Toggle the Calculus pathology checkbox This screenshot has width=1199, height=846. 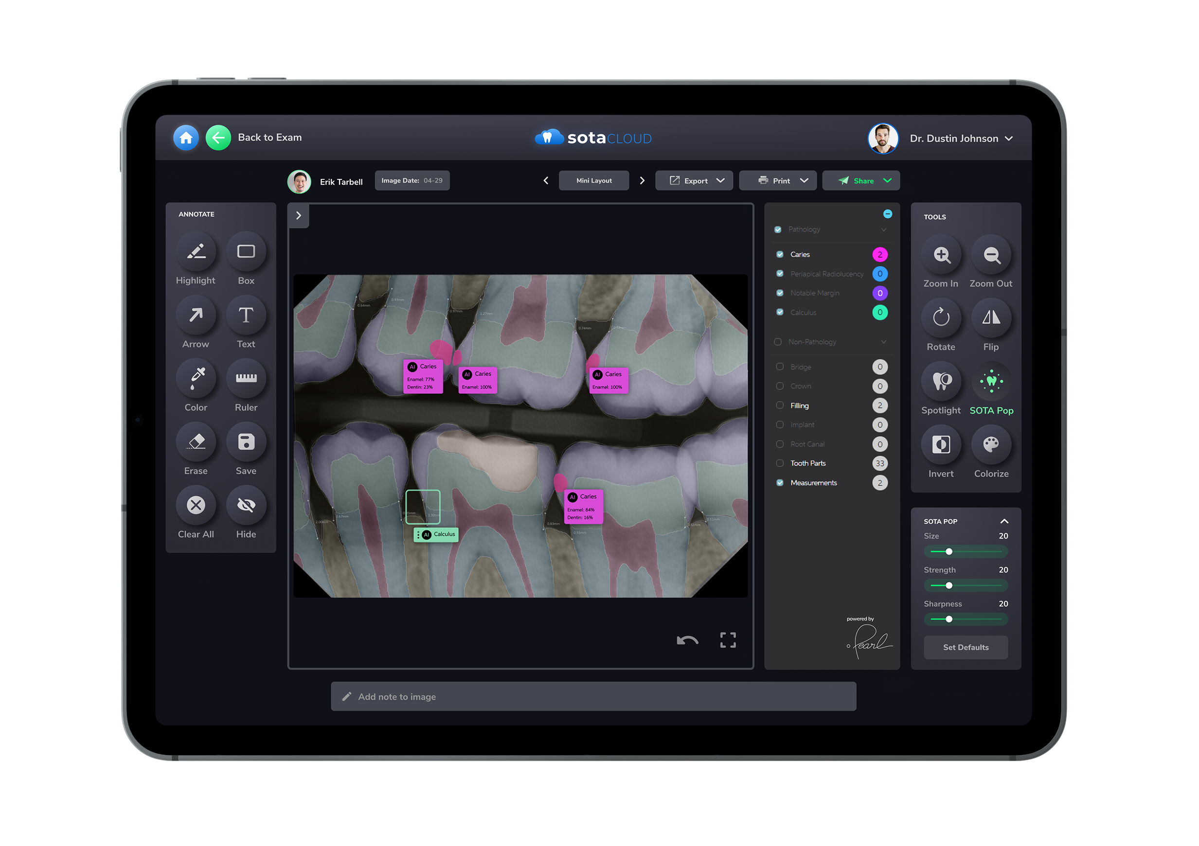(780, 312)
